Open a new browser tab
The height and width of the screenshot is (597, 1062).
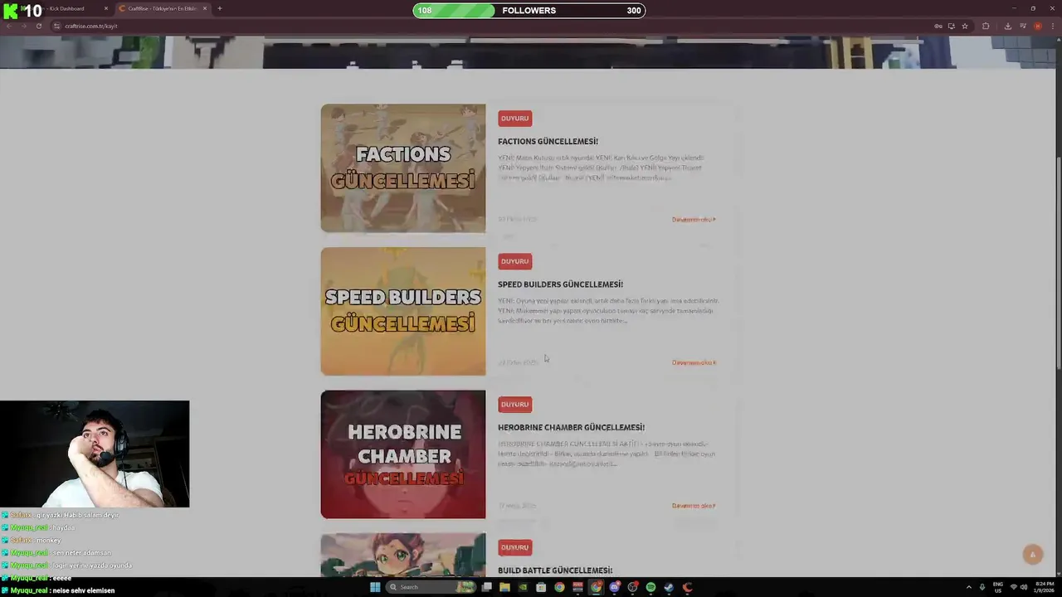point(219,8)
